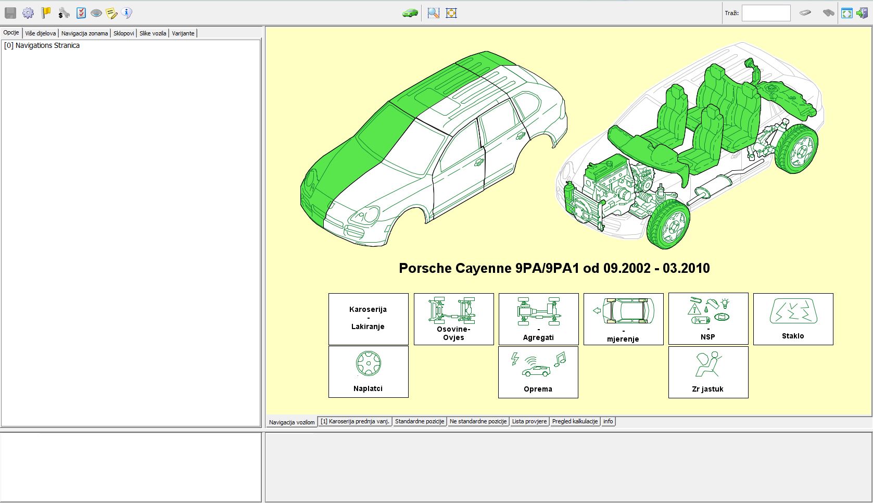Open the info tab at bottom

(608, 421)
